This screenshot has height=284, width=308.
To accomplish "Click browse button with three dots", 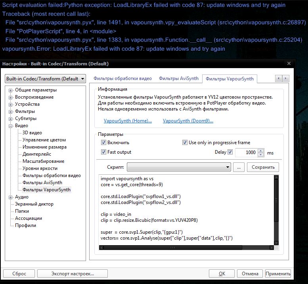I will 238,167.
